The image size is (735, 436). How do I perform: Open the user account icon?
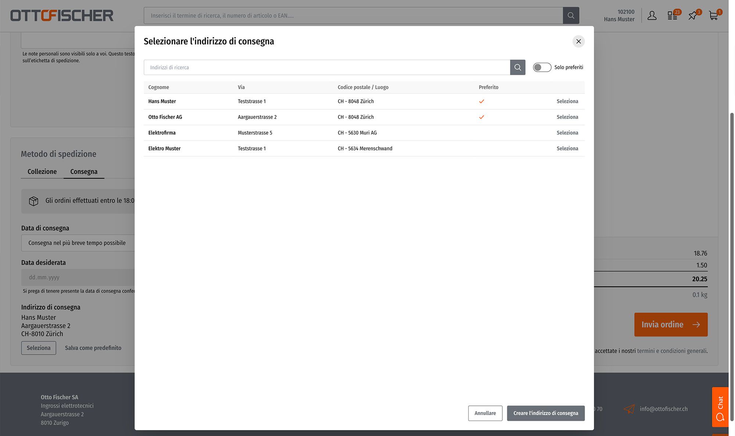tap(652, 15)
